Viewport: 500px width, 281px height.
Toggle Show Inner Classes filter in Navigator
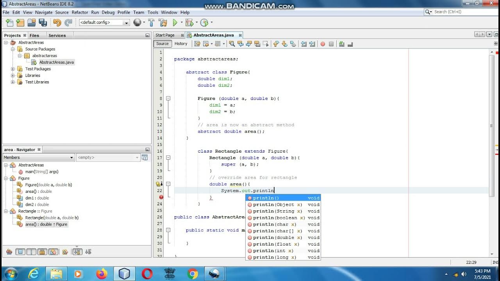pos(54,252)
